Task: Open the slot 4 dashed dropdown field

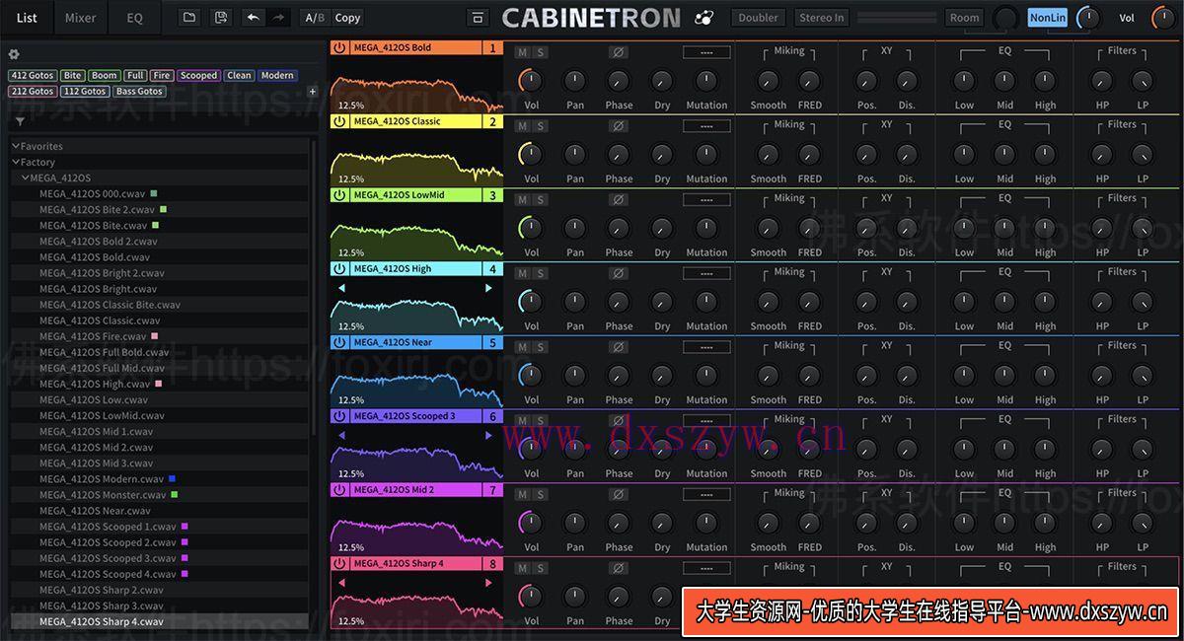Action: [x=706, y=273]
